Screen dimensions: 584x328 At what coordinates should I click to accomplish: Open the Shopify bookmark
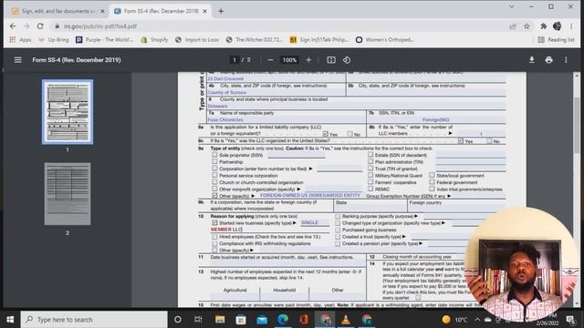click(x=154, y=39)
